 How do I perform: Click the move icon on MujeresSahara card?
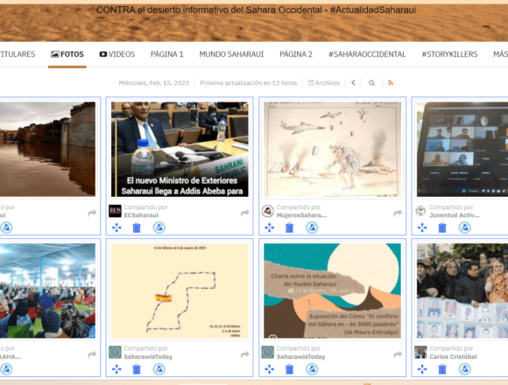click(x=269, y=227)
